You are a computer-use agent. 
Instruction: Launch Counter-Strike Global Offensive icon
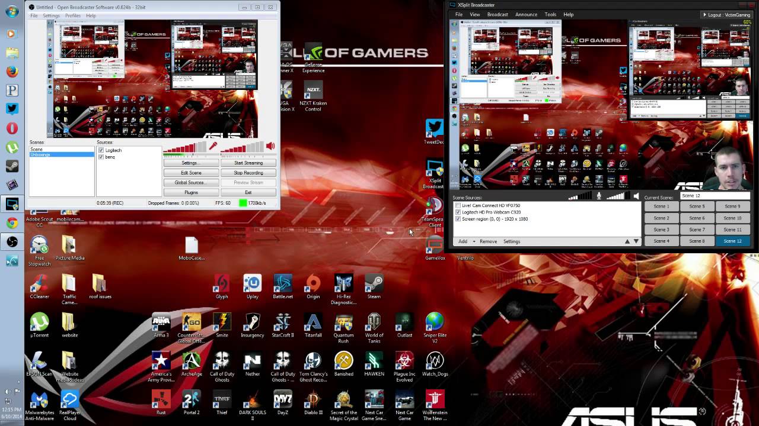(x=192, y=328)
